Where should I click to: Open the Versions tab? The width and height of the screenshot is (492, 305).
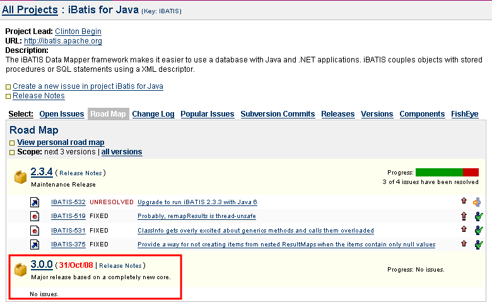pyautogui.click(x=377, y=114)
